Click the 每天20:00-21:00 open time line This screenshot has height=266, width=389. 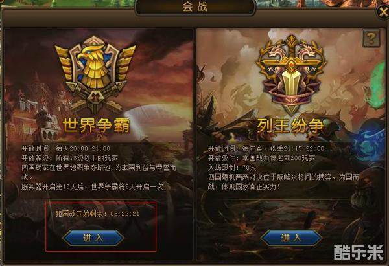pos(65,149)
